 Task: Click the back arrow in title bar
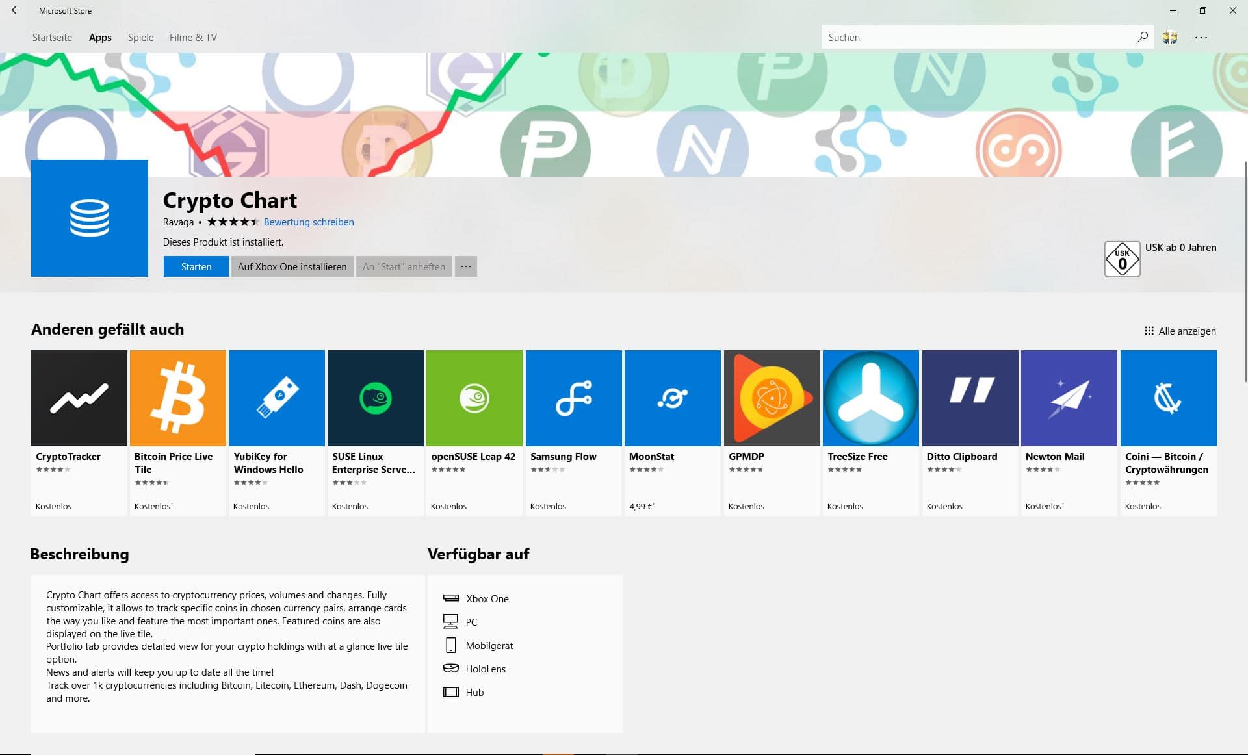tap(16, 10)
